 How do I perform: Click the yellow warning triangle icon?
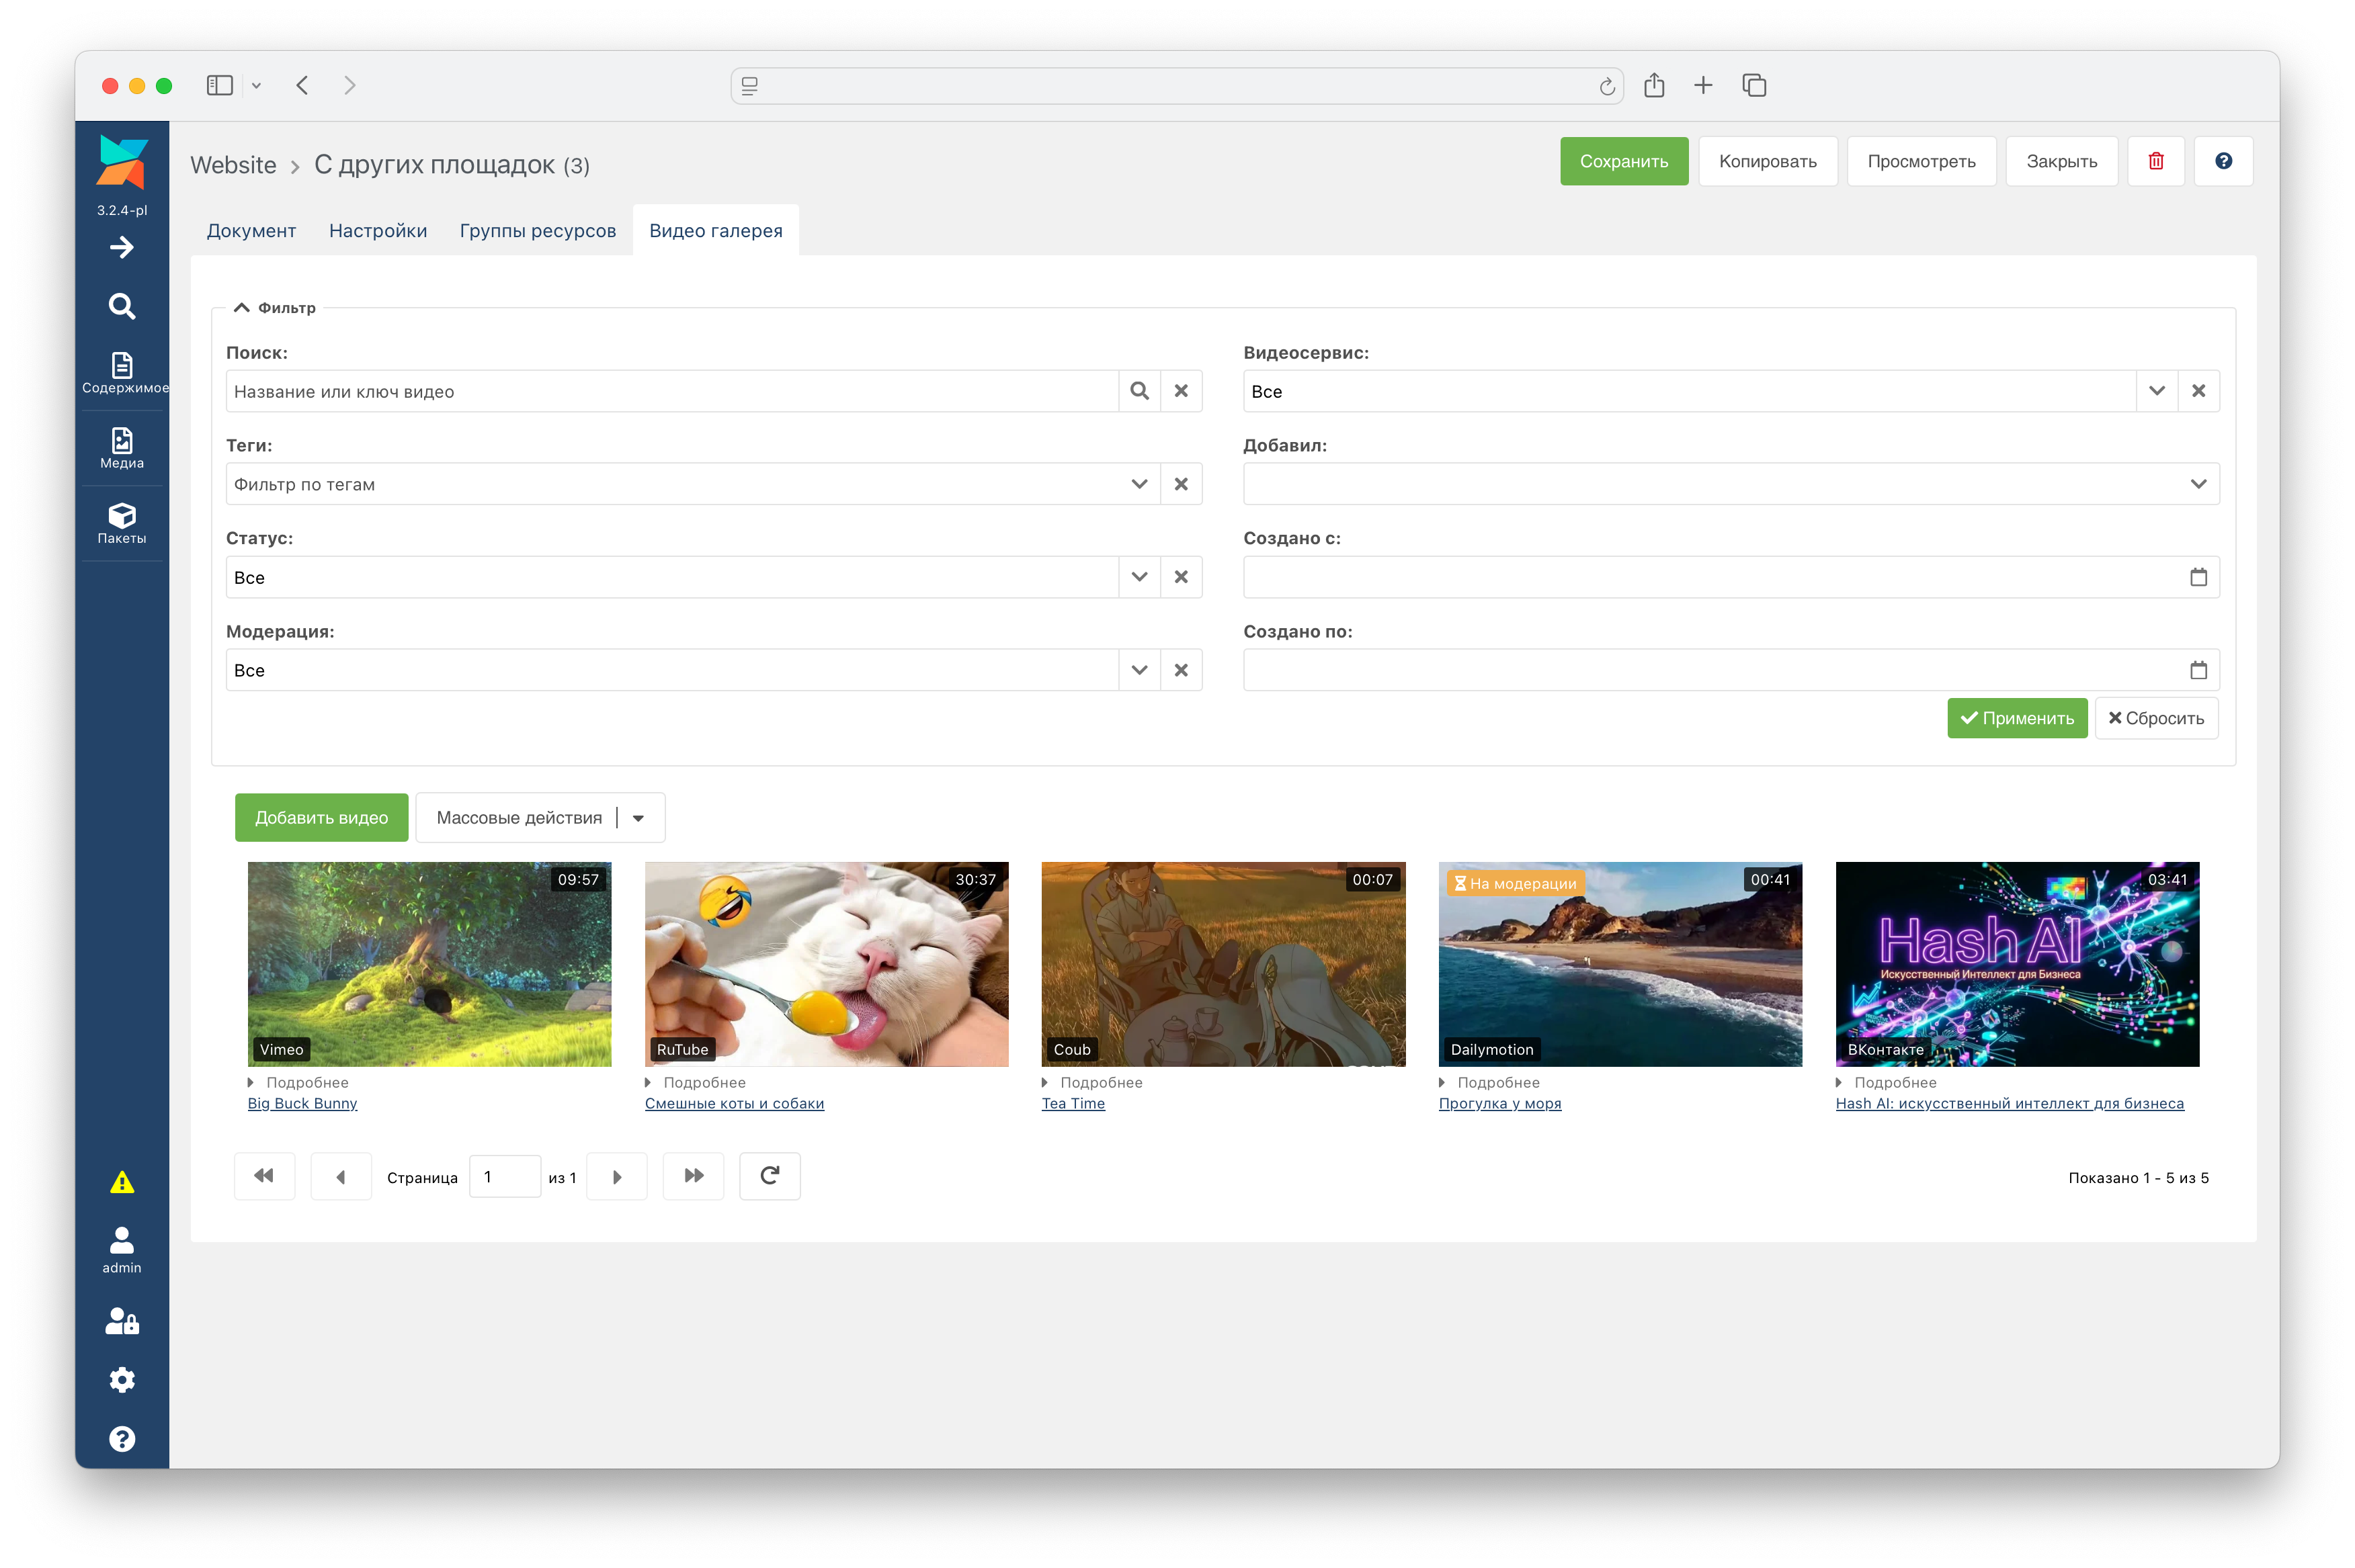122,1182
